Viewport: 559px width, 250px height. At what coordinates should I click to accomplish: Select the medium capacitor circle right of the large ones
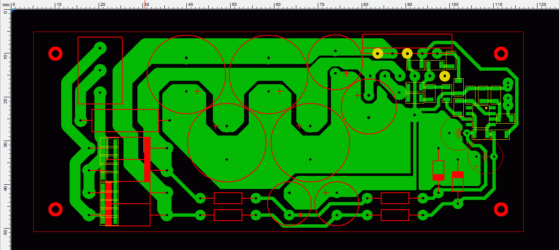[369, 106]
